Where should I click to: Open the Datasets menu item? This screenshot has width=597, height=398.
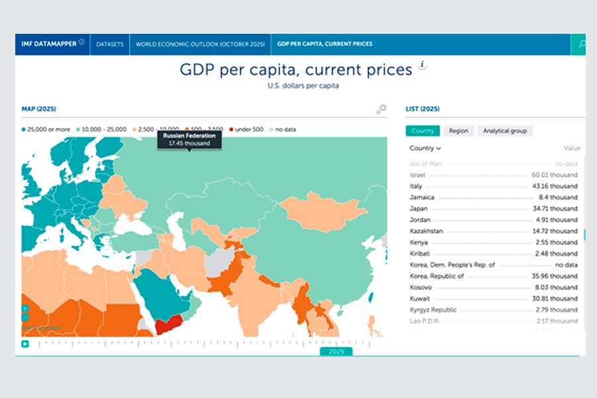(x=109, y=44)
